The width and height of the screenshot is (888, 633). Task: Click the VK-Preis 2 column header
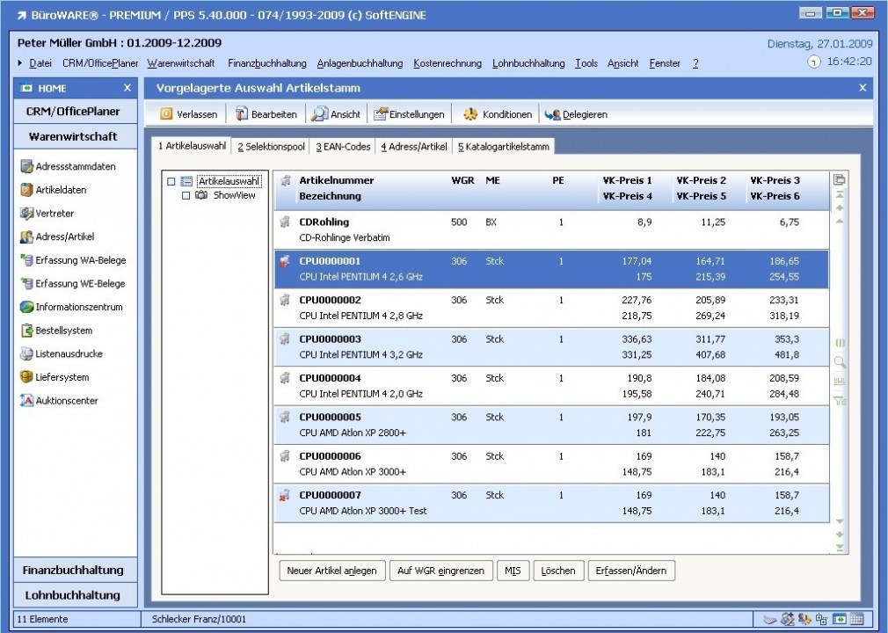pyautogui.click(x=701, y=180)
